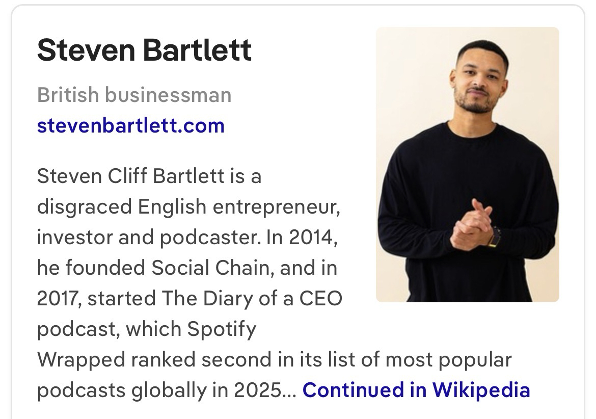This screenshot has width=596, height=419.
Task: Click the British businessman subtitle
Action: (134, 95)
